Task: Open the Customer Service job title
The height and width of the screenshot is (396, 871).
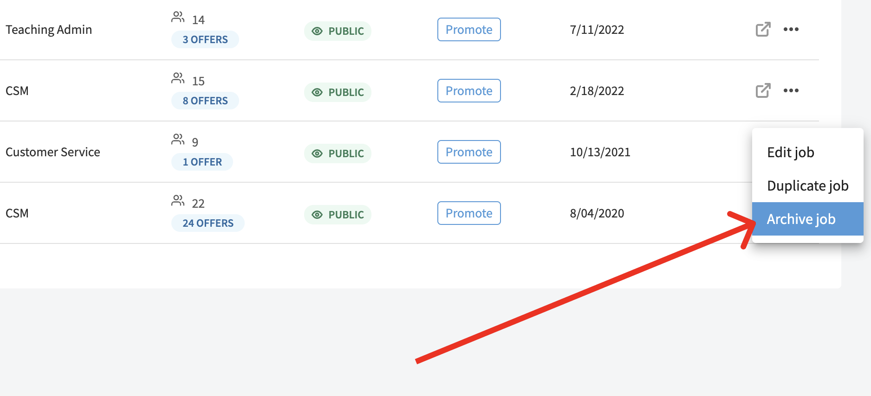Action: point(53,152)
